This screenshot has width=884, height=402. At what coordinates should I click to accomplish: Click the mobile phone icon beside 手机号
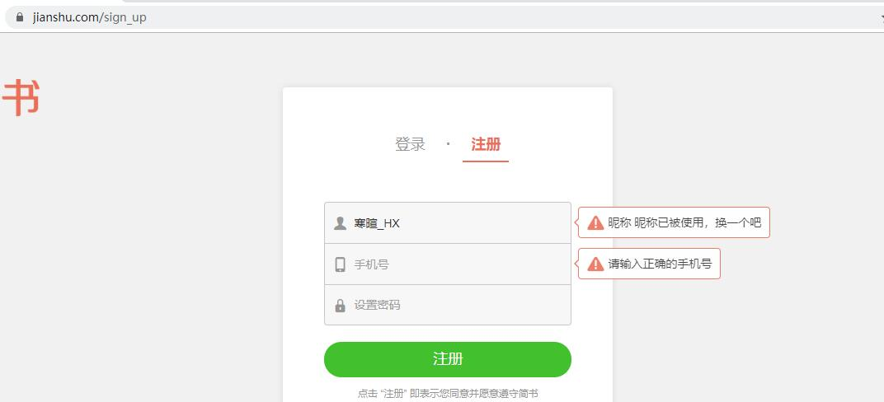coord(340,264)
